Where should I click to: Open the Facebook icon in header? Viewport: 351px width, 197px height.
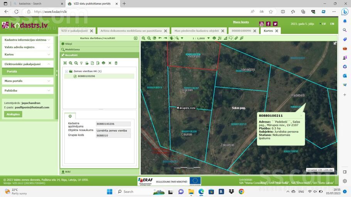(x=268, y=24)
